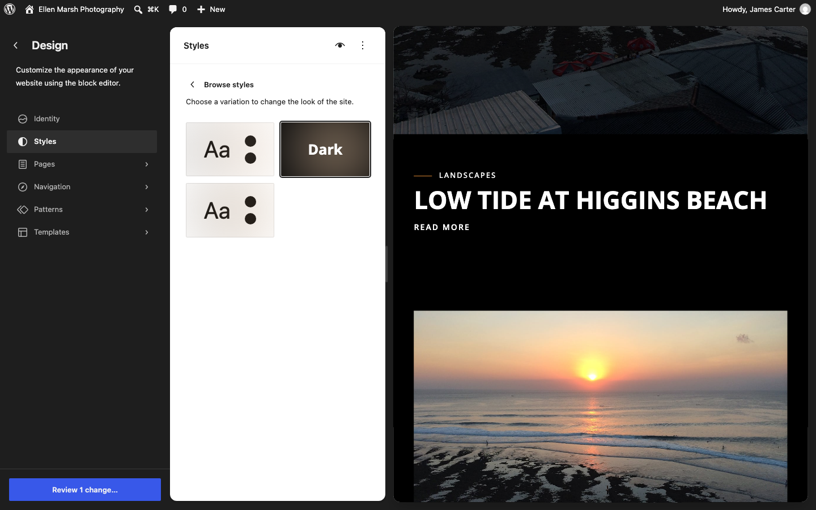Click the user avatar in admin bar
816x510 pixels.
tap(805, 9)
